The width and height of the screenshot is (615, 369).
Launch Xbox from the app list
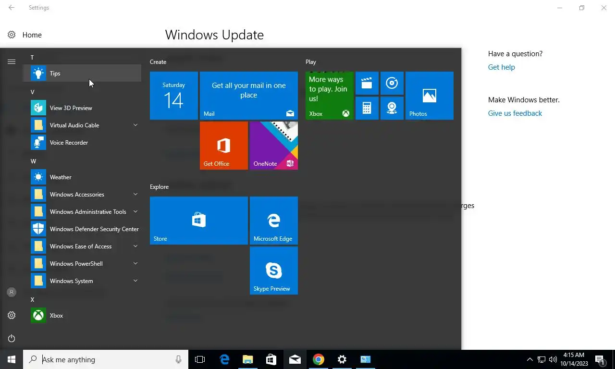point(82,316)
